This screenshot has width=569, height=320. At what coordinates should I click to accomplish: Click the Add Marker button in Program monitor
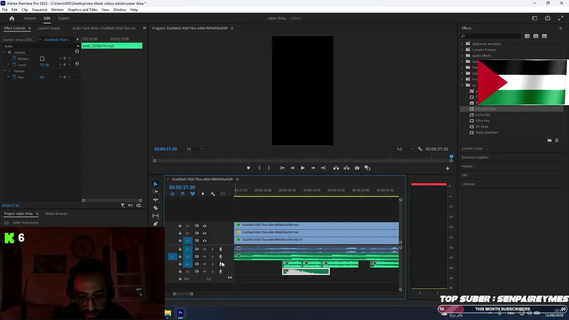pos(248,168)
